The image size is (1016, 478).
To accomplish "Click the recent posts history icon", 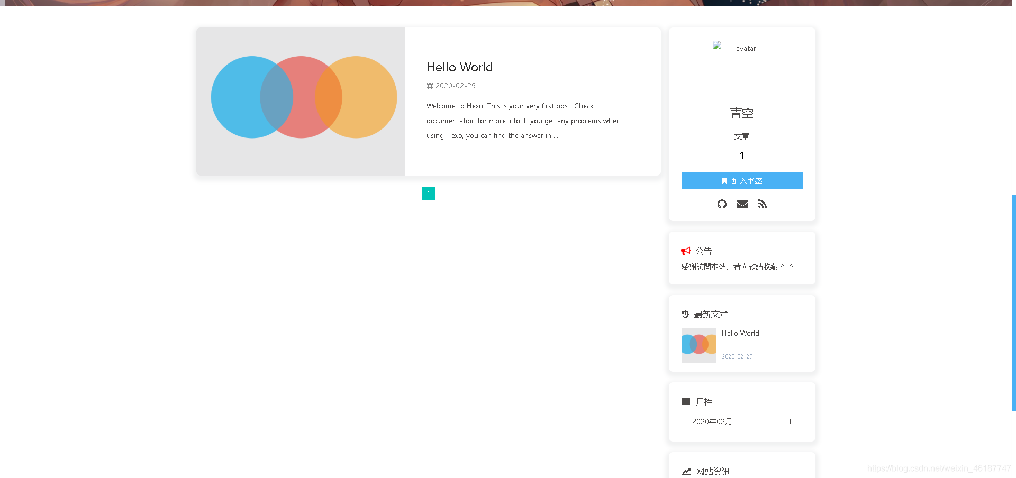I will tap(685, 314).
